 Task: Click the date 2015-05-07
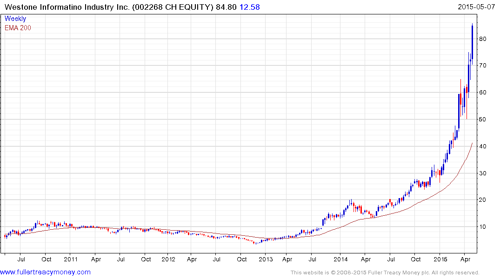point(476,7)
